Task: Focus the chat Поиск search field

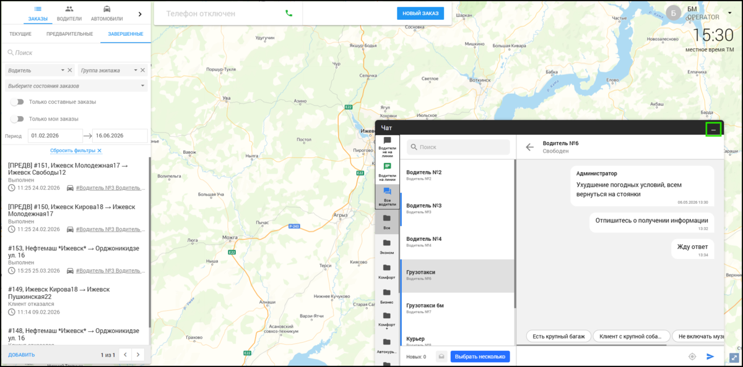Action: pos(458,147)
